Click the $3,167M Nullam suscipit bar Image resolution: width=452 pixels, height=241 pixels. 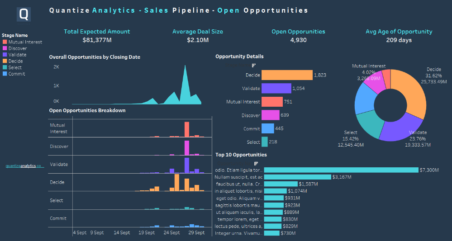(297, 177)
